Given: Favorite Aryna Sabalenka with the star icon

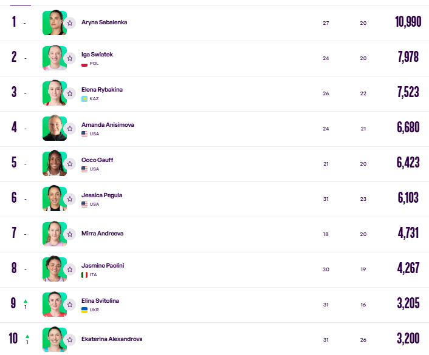Looking at the screenshot, I should 70,23.
